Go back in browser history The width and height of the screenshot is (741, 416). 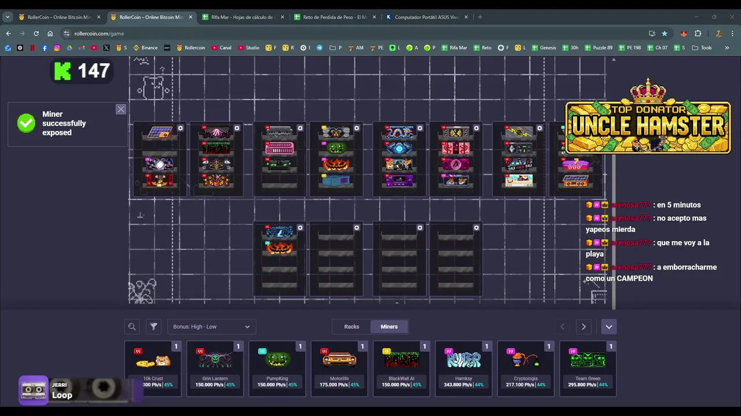(x=8, y=34)
